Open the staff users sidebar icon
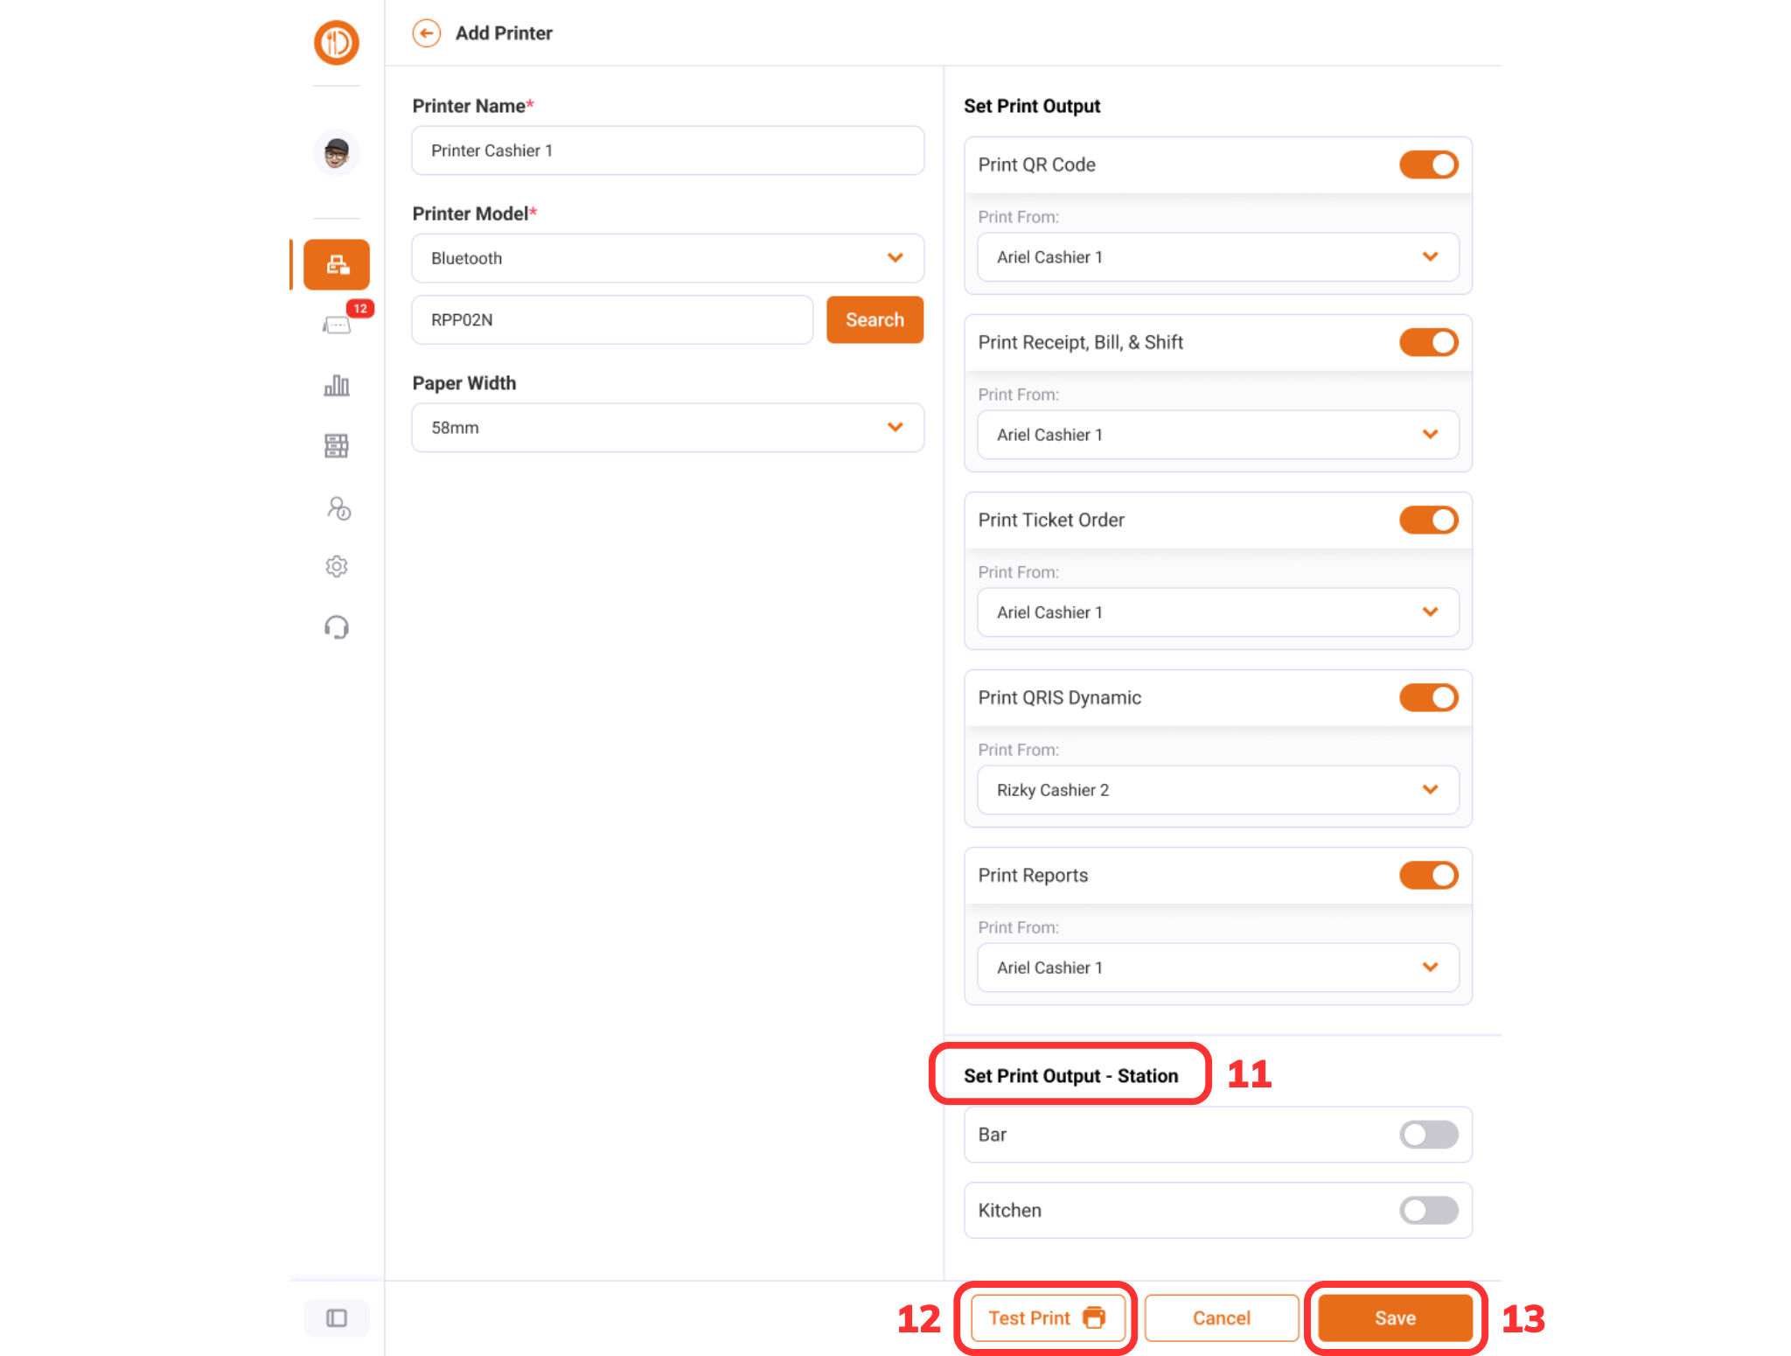Screen dimensions: 1791x1356 pyautogui.click(x=338, y=508)
